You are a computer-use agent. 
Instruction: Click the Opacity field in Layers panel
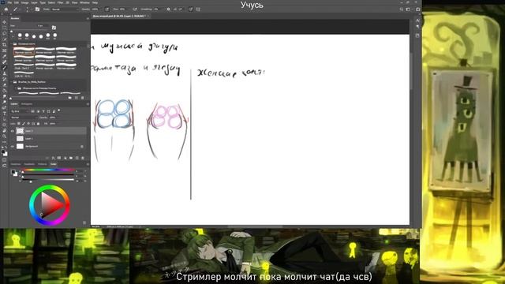point(53,118)
